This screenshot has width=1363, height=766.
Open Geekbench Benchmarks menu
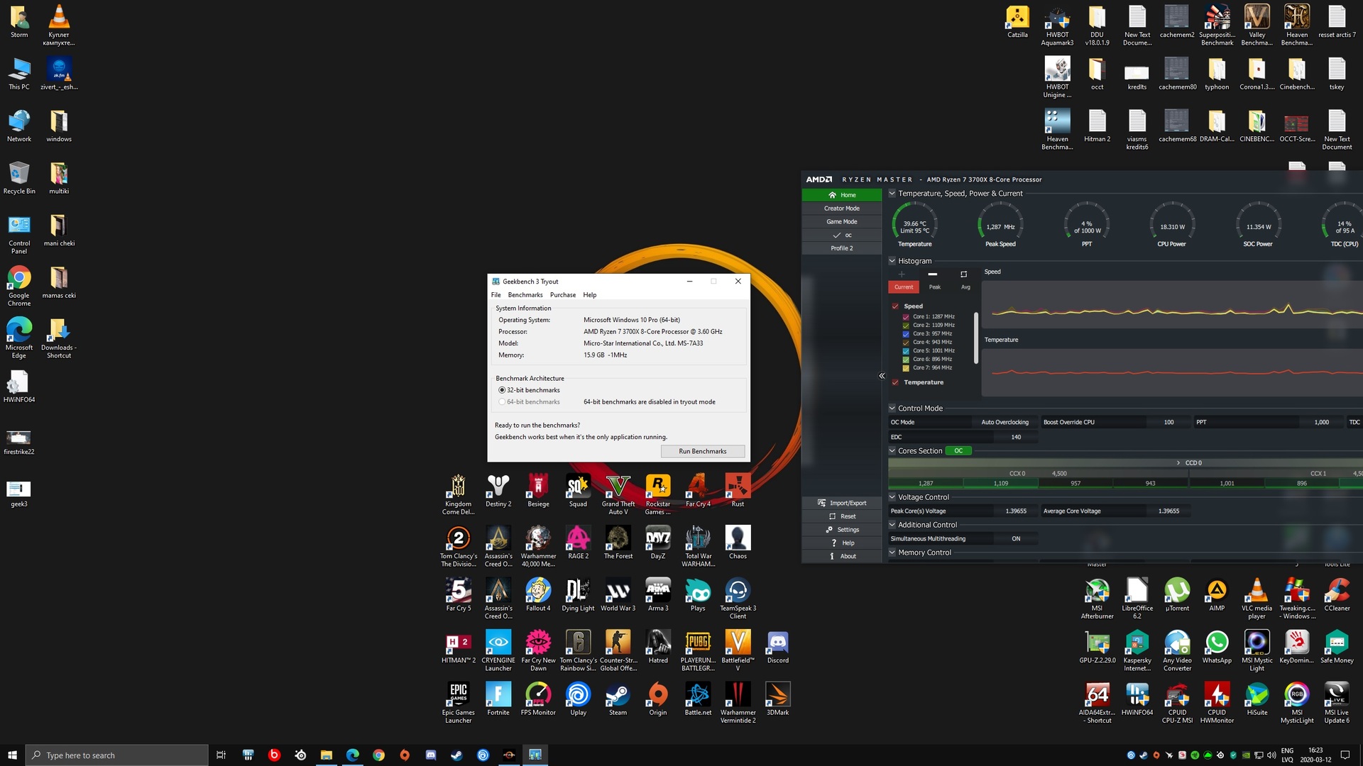pyautogui.click(x=525, y=295)
